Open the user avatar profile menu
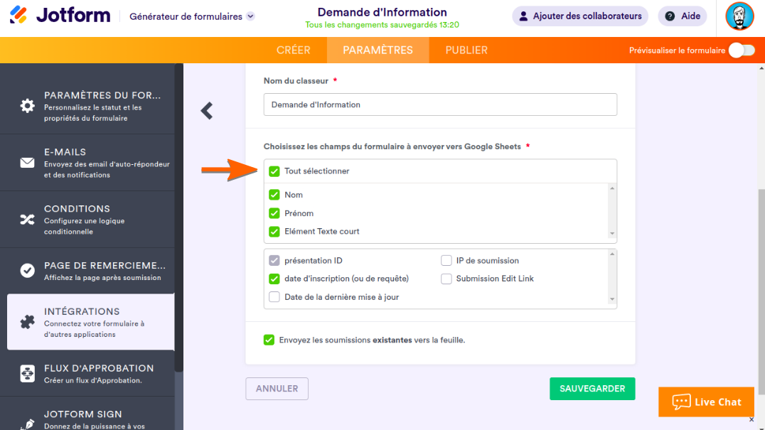This screenshot has height=430, width=765. [739, 16]
